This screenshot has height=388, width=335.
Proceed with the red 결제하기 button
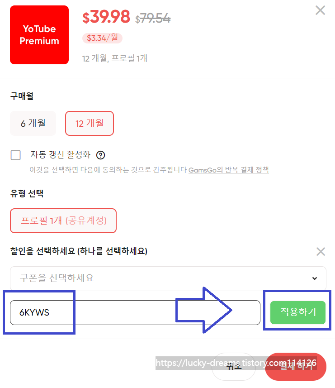tap(296, 366)
